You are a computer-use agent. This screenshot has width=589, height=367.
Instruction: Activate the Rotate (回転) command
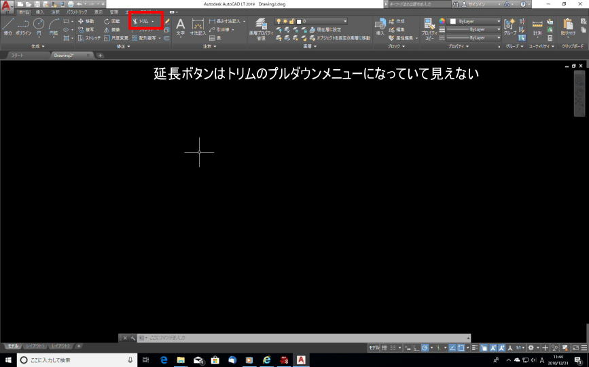(112, 22)
